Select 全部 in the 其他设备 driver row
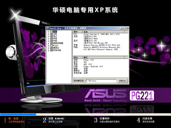 pos(85,73)
